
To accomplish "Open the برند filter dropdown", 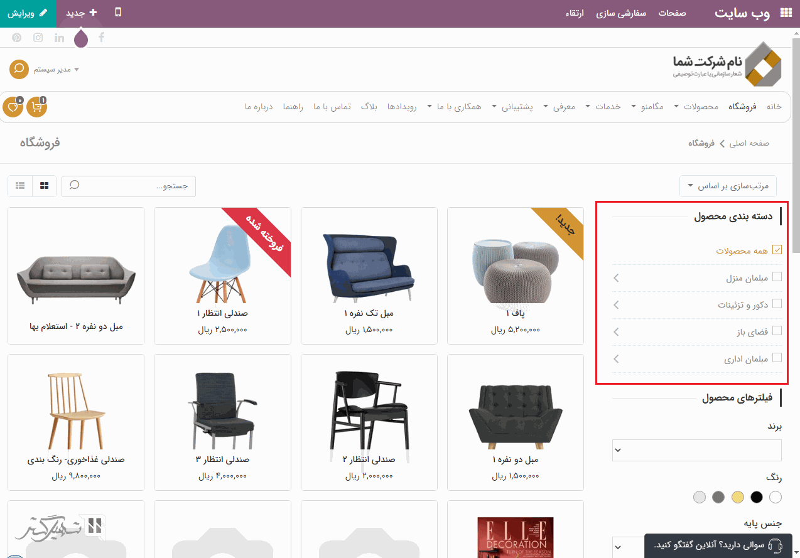I will 697,450.
